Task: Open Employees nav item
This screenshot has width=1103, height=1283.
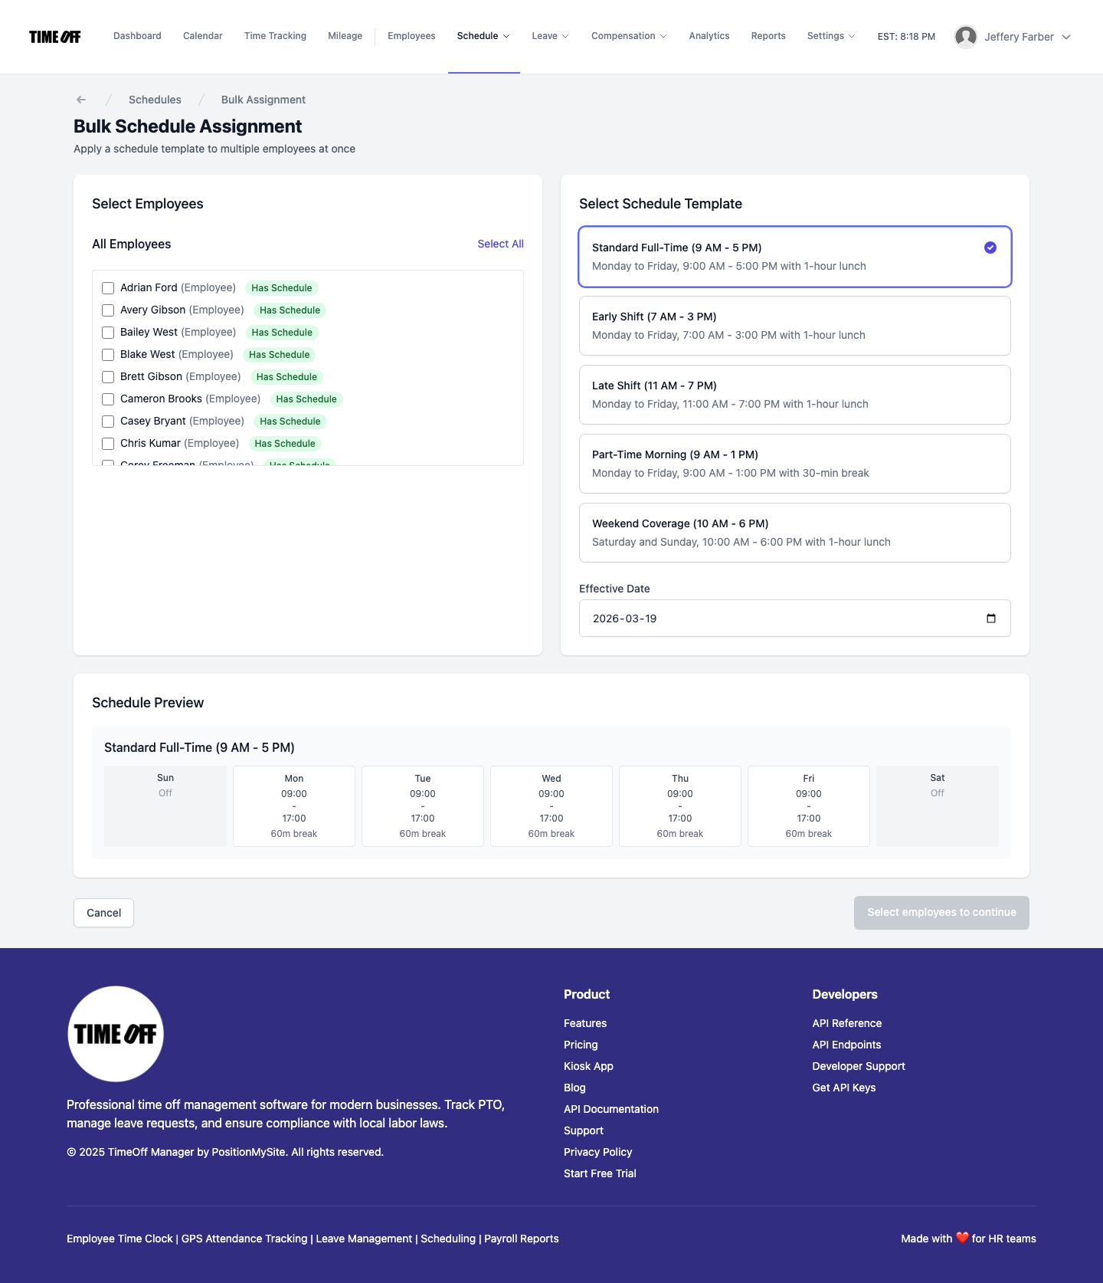Action: 411,36
